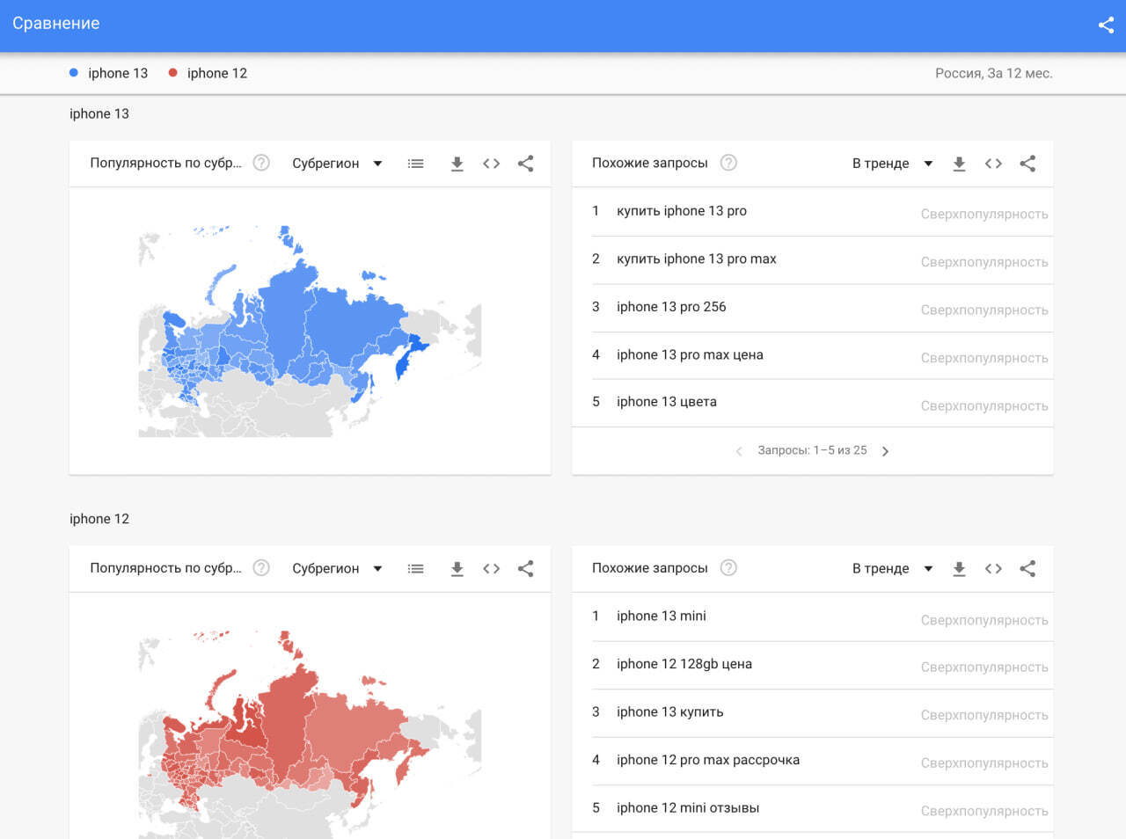Open the Субрегион dropdown for iphone 13
Screen dimensions: 1126x839
337,164
